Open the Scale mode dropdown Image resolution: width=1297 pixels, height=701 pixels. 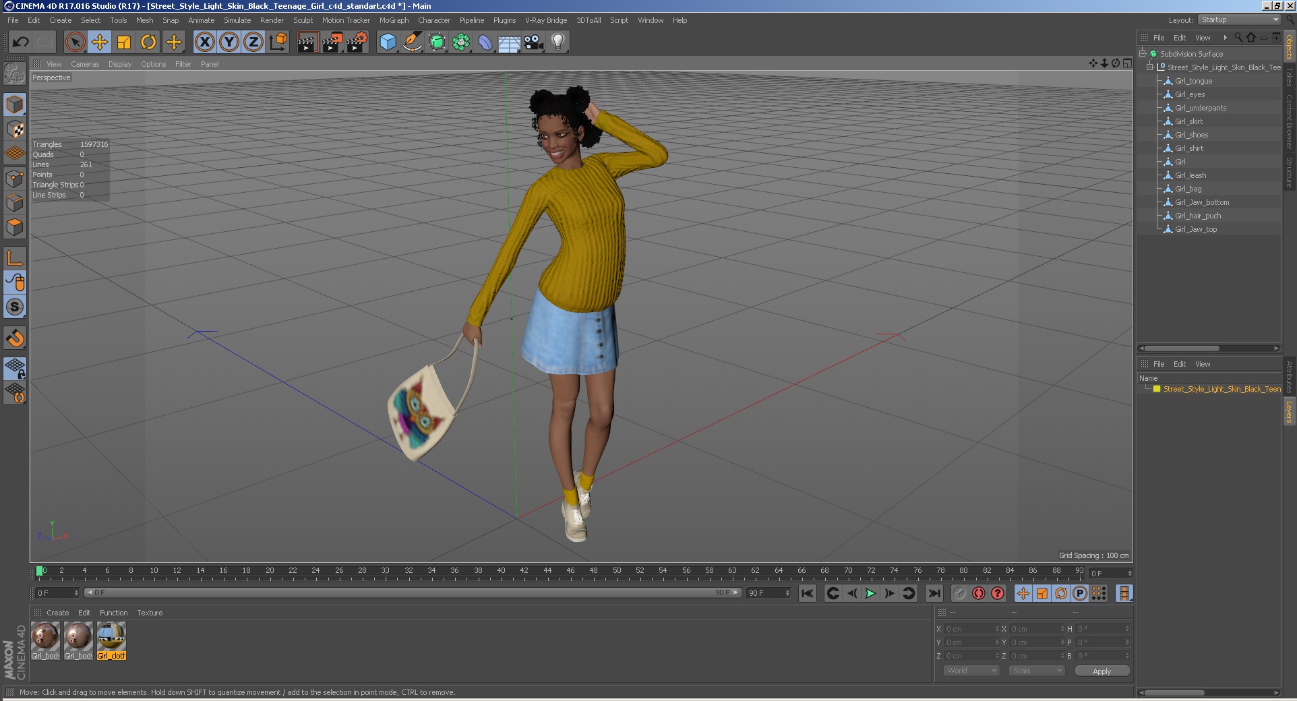(x=1037, y=671)
